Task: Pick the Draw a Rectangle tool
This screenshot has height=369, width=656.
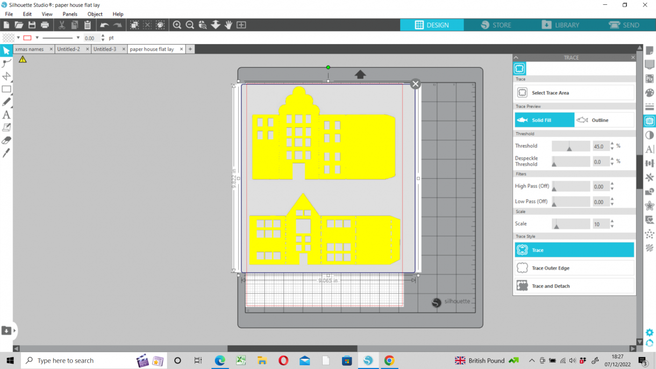Action: [6, 89]
